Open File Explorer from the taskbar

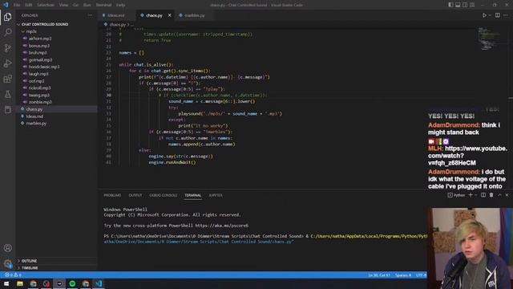[x=20, y=283]
